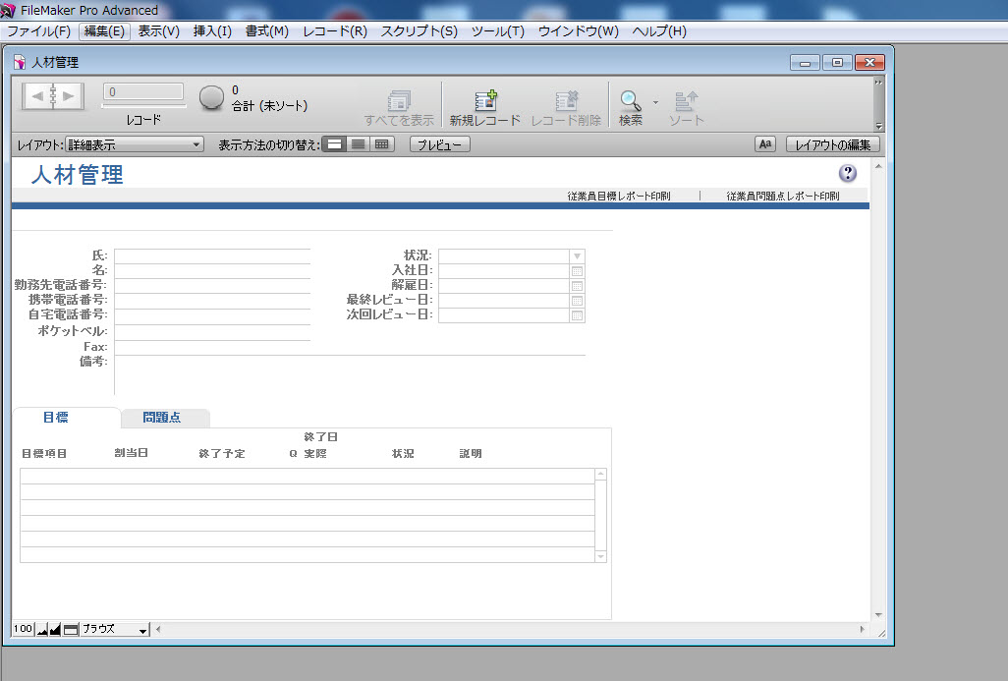Open the 書式(M) menu
Viewport: 1008px width, 681px height.
coord(267,31)
